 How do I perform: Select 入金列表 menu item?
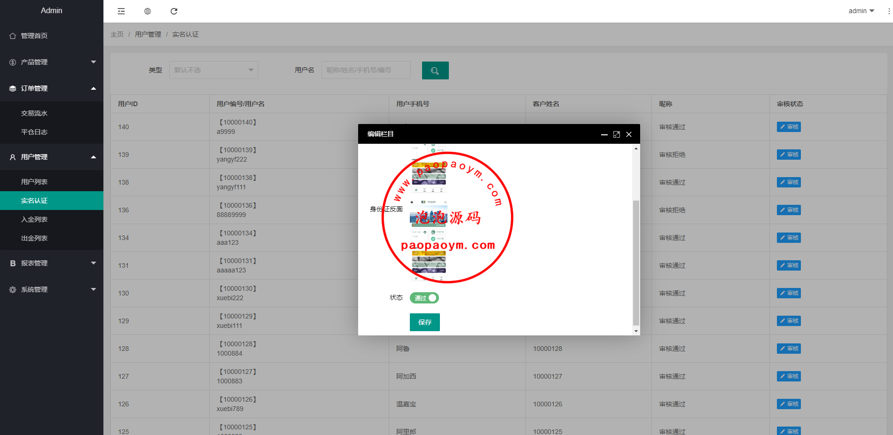coord(34,219)
